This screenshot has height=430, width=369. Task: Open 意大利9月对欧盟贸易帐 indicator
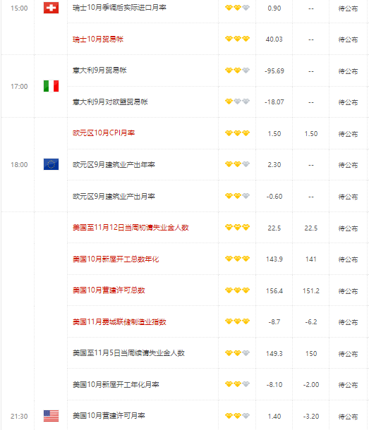click(x=110, y=102)
